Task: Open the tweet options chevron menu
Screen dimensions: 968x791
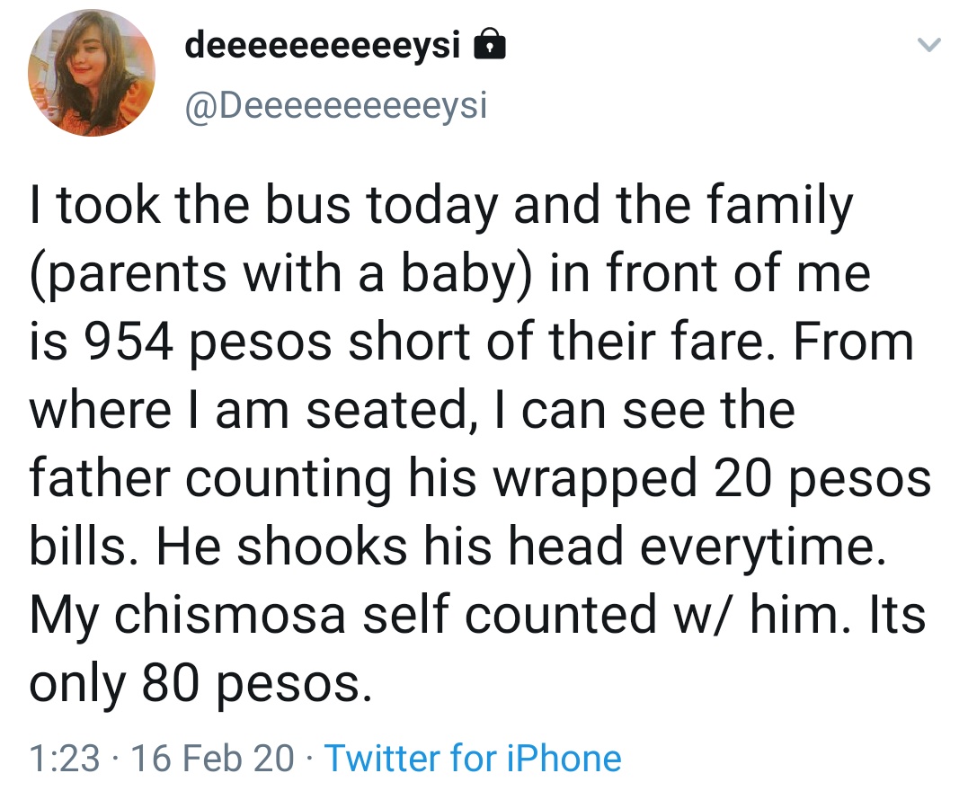Action: [930, 44]
